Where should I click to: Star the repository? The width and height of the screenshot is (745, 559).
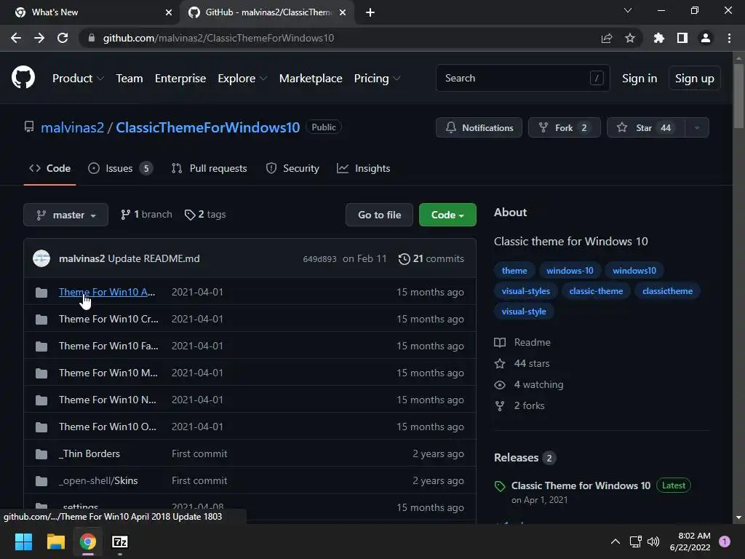coord(646,127)
